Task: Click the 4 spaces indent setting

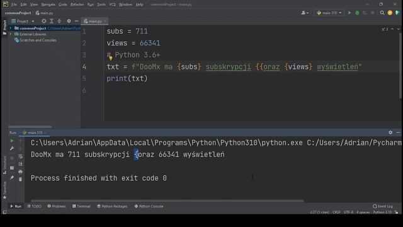Action: coord(363,212)
